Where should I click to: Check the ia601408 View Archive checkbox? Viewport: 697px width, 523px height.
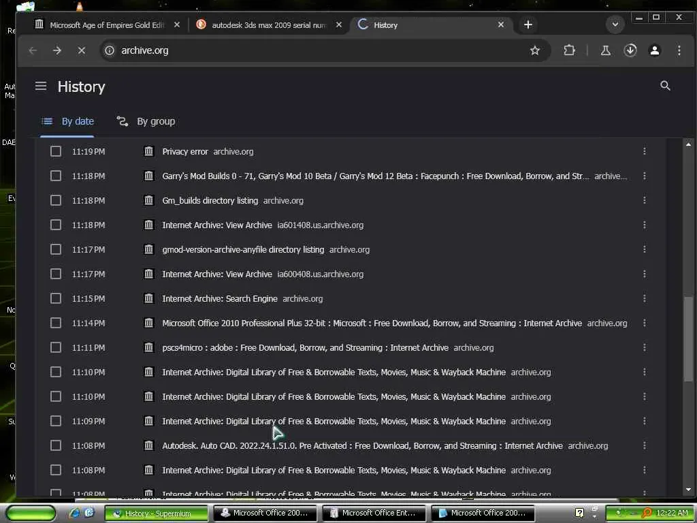[56, 225]
